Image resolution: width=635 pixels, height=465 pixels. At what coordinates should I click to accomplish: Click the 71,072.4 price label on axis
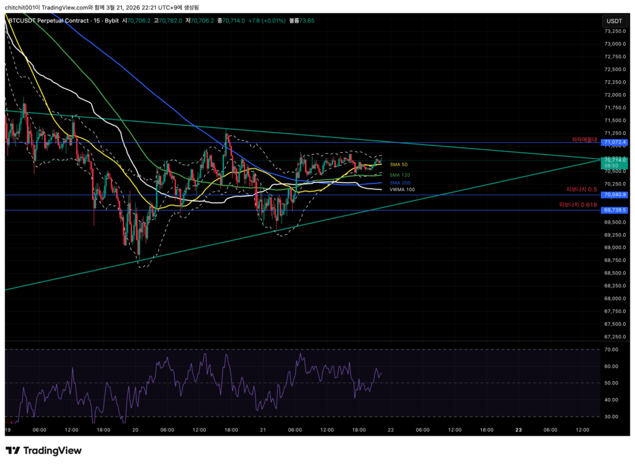[615, 143]
